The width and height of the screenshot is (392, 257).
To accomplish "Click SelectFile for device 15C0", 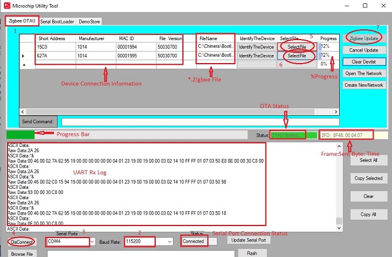I will click(x=297, y=46).
